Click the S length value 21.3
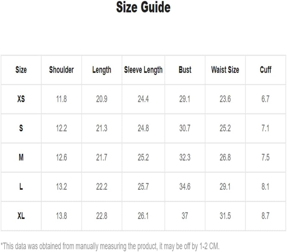Image resolution: width=287 pixels, height=252 pixels. [101, 128]
